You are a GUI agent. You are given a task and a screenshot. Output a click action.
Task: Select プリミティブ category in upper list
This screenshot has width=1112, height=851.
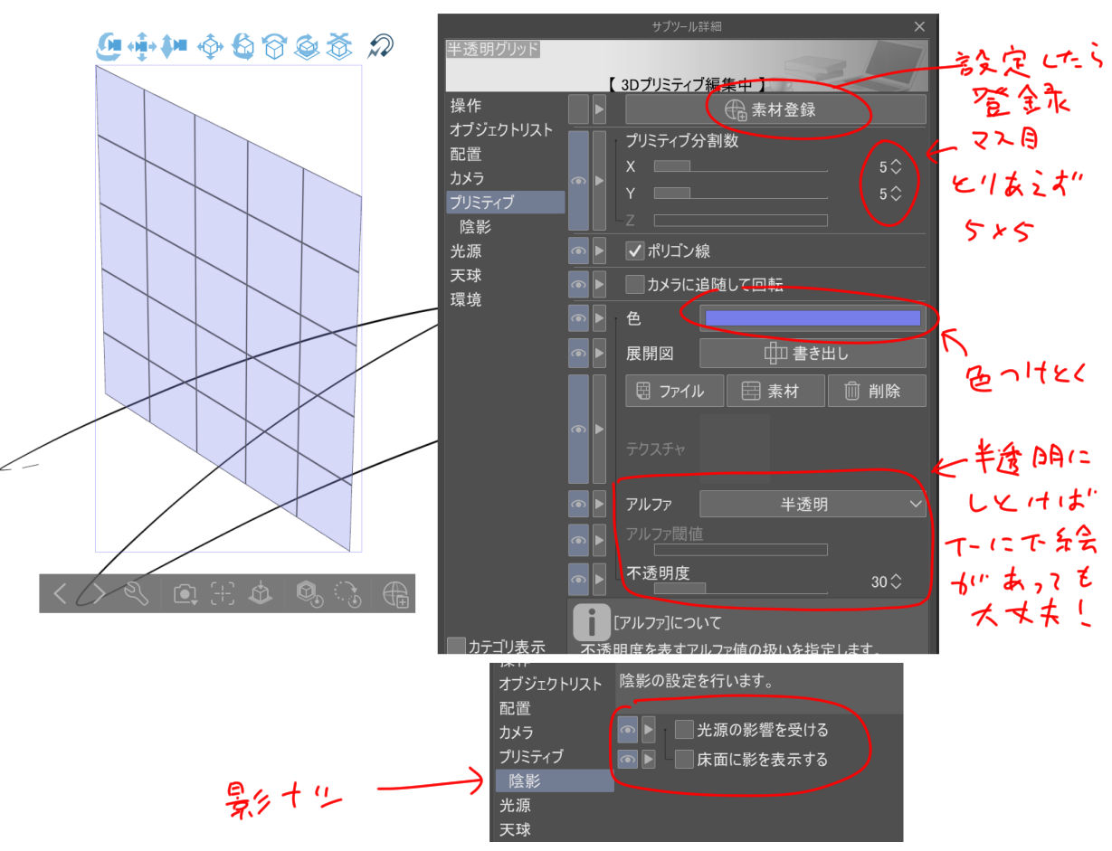click(505, 203)
